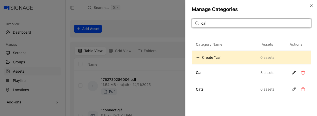Switch to Grid View tab
Image resolution: width=317 pixels, height=116 pixels.
(x=120, y=51)
